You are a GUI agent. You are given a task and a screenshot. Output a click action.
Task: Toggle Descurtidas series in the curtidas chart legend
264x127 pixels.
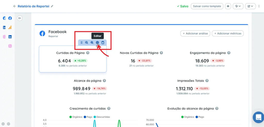pyautogui.click(x=102, y=117)
